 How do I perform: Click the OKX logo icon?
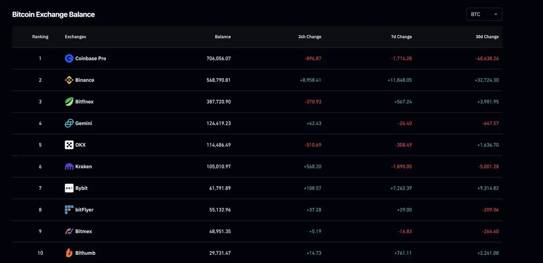69,145
